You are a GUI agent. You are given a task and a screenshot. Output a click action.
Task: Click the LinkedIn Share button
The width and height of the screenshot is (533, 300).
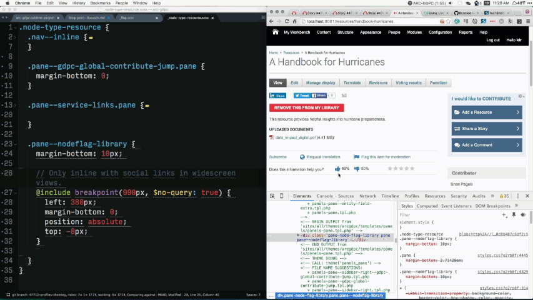click(277, 96)
